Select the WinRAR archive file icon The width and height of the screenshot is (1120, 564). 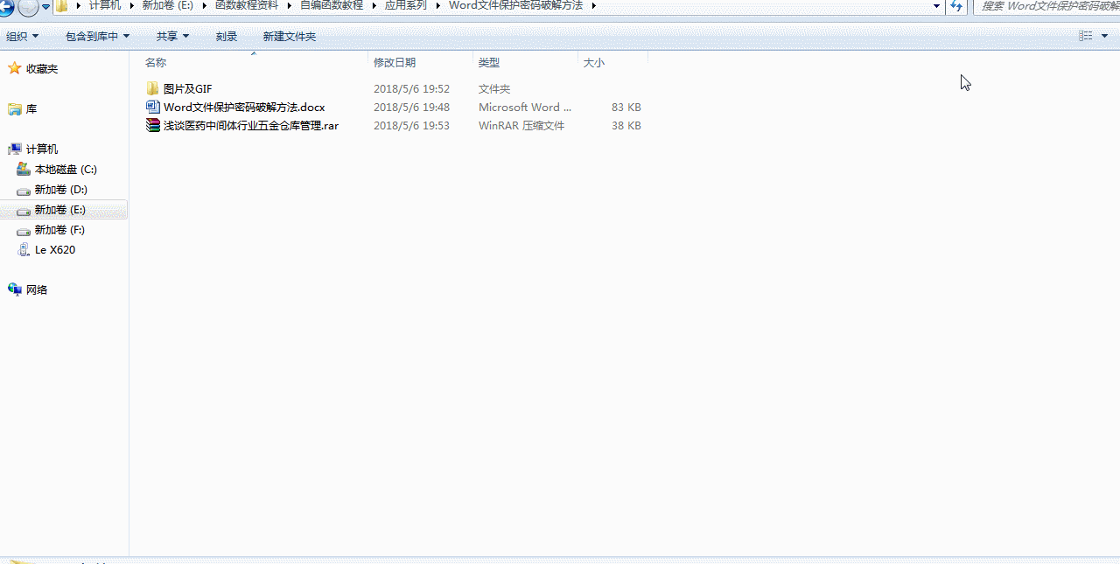[153, 125]
